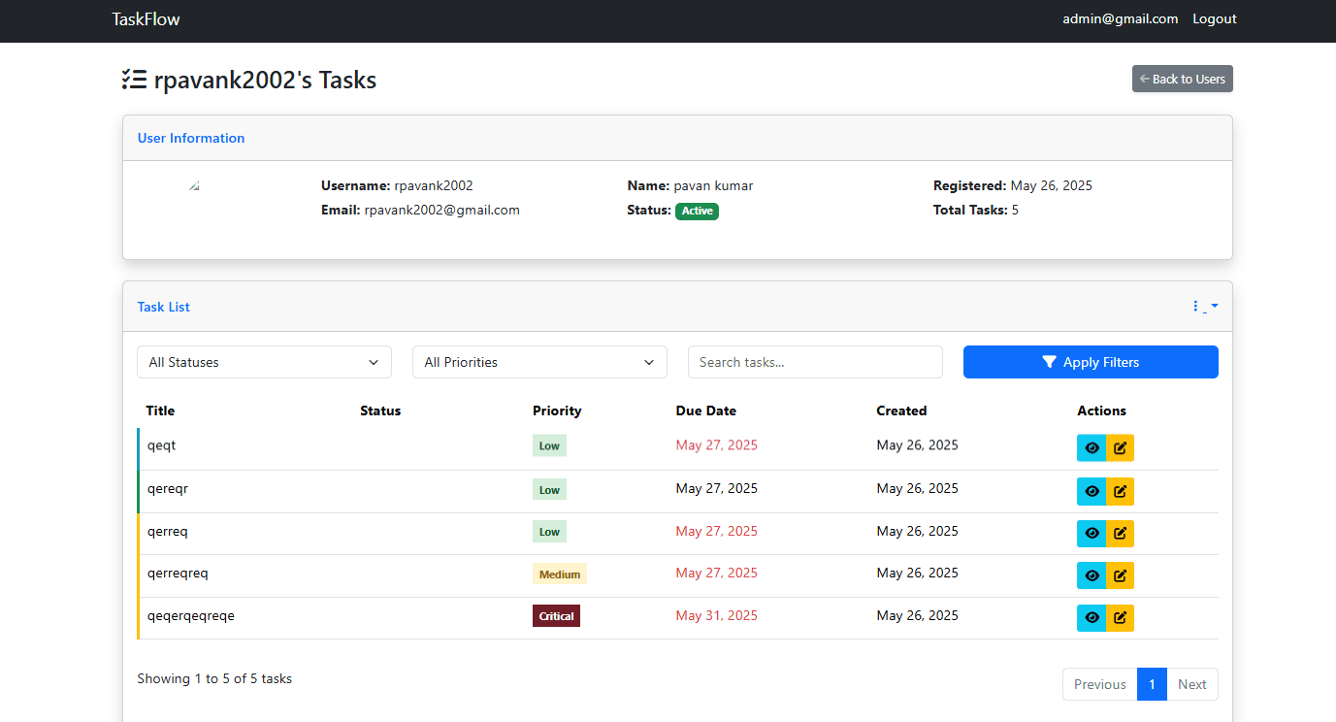Open the three-dot options menu on Task List
1336x722 pixels.
(1194, 305)
